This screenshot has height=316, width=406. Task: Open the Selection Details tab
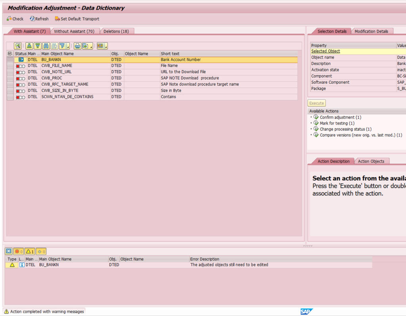click(x=332, y=31)
